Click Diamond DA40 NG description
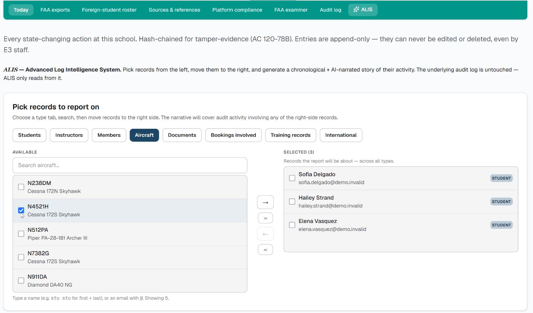This screenshot has height=313, width=533. coord(50,285)
